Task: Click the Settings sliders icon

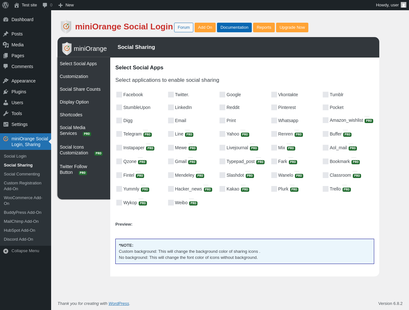Action: (x=6, y=124)
